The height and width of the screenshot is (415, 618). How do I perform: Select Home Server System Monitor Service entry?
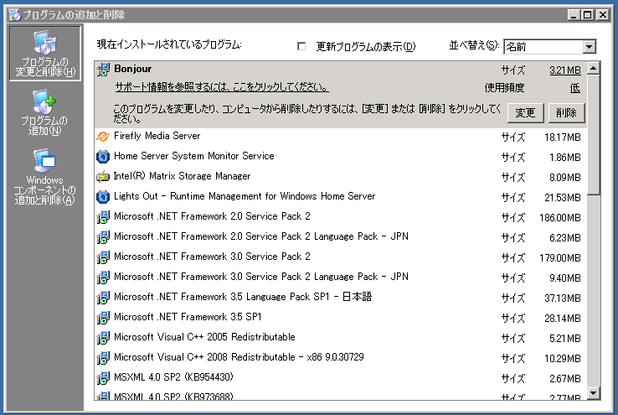click(341, 157)
